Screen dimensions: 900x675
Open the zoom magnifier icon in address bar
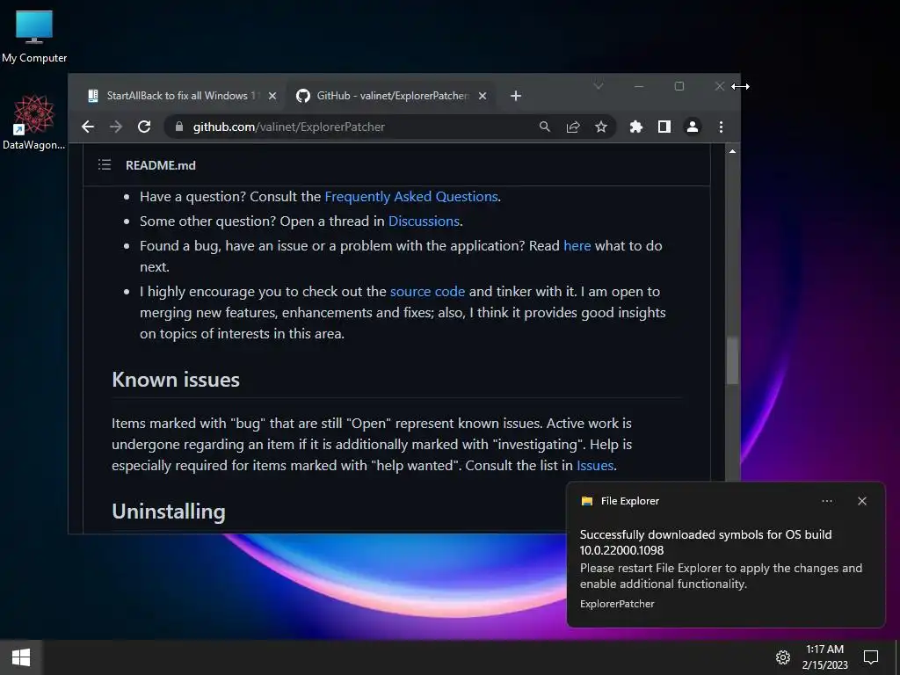545,127
